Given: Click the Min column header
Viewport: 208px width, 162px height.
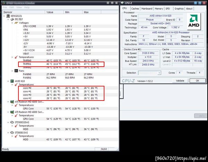Looking at the screenshot, I should 73,12.
